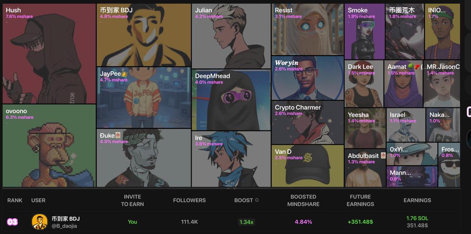Open the Julian profile tile
The image size is (471, 234).
231,36
